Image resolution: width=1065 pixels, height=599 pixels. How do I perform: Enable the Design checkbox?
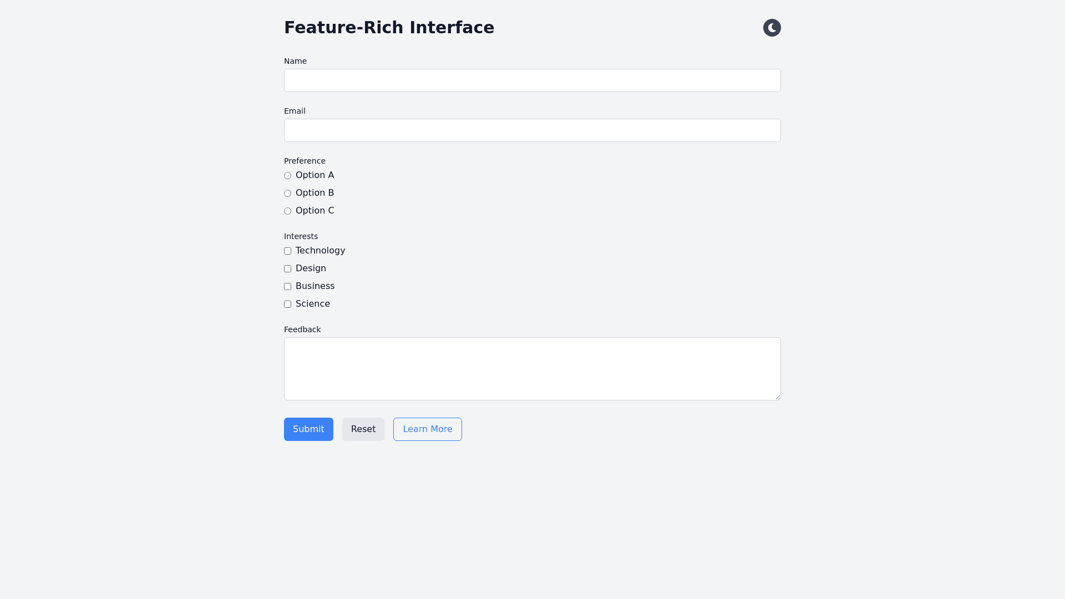[287, 269]
